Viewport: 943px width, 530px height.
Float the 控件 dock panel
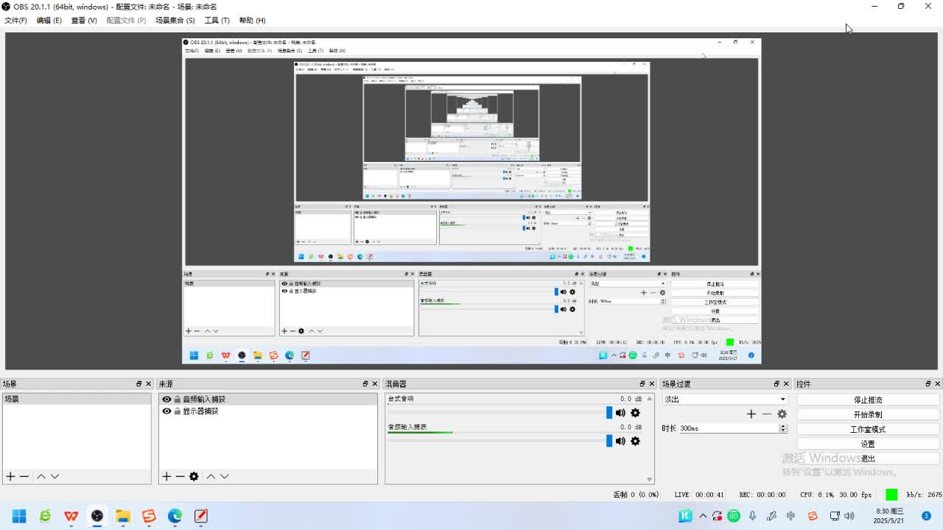pyautogui.click(x=928, y=384)
